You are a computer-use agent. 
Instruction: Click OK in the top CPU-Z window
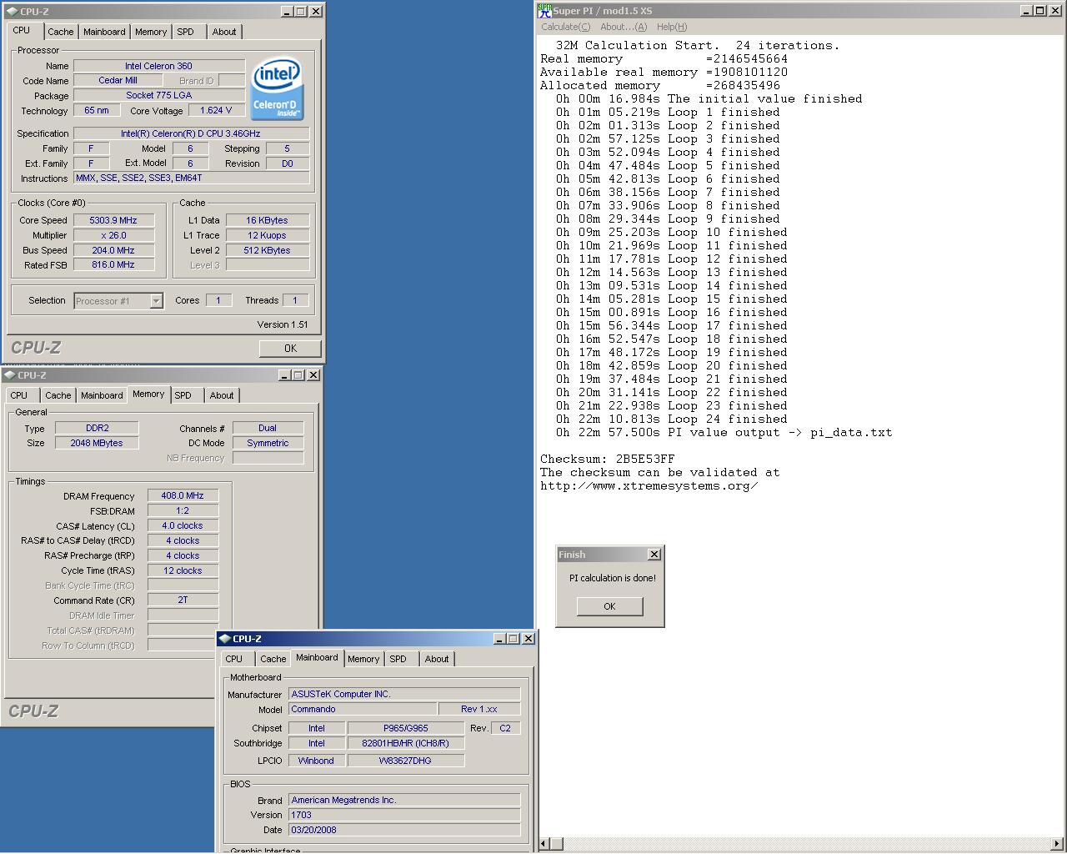[290, 349]
